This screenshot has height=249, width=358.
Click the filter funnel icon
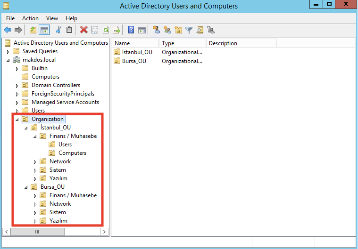pos(189,30)
